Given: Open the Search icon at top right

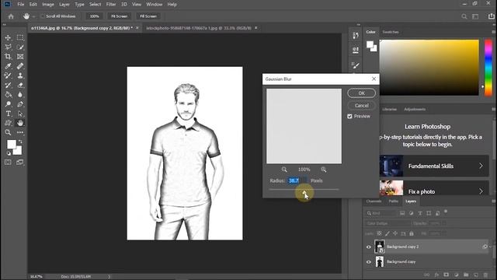Looking at the screenshot, I should 464,16.
